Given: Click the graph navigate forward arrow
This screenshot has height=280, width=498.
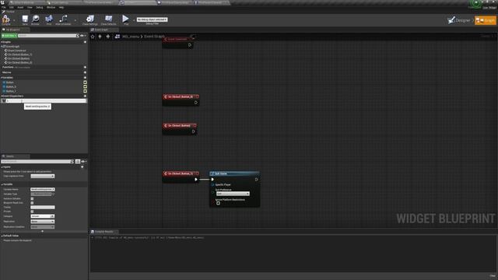Looking at the screenshot, I should (x=108, y=37).
